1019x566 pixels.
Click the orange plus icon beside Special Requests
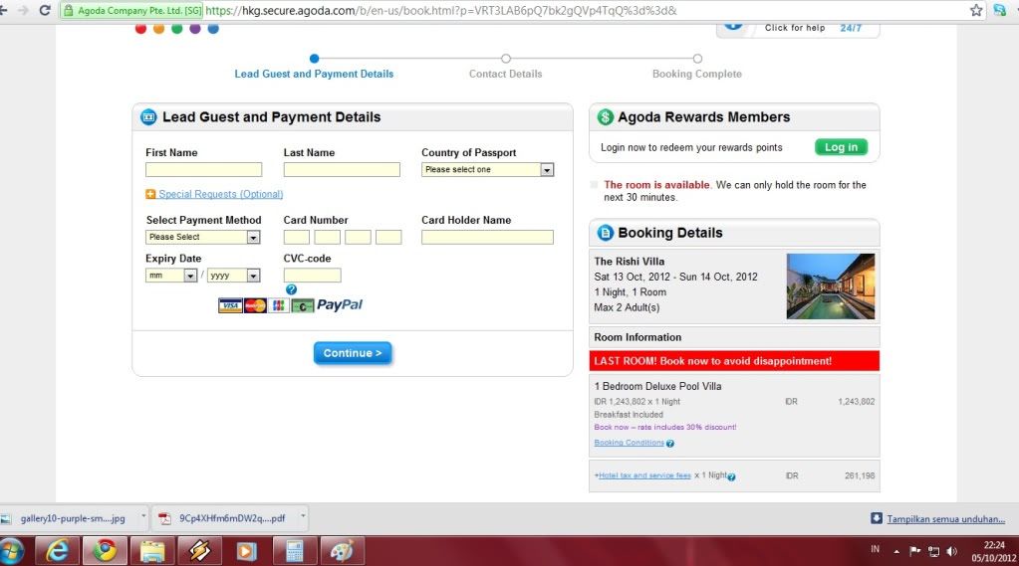[150, 194]
